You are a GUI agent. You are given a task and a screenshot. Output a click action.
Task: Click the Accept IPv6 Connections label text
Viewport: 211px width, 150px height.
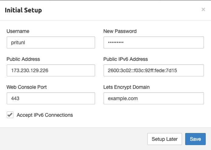[45, 115]
